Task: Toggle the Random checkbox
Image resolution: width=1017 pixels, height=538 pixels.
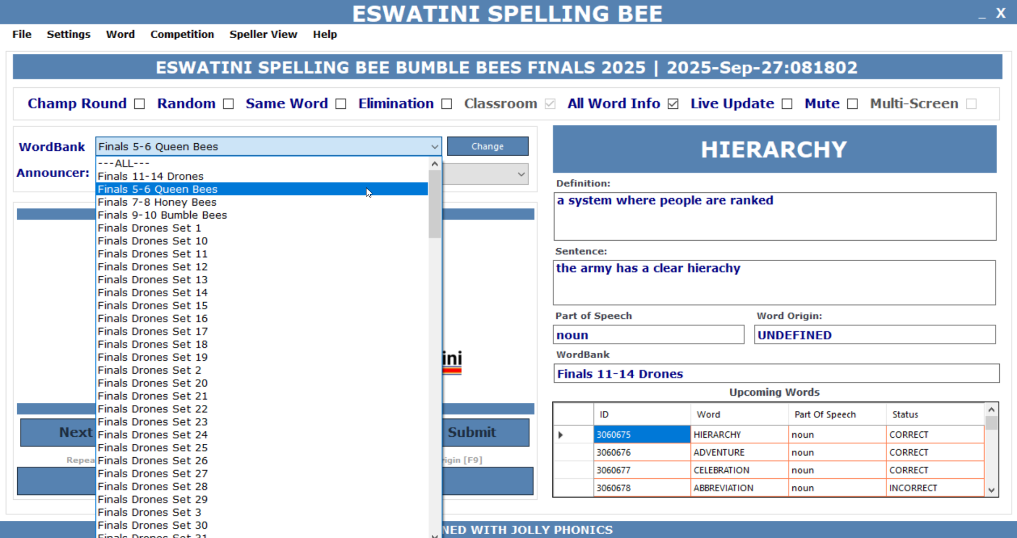Action: pyautogui.click(x=229, y=104)
